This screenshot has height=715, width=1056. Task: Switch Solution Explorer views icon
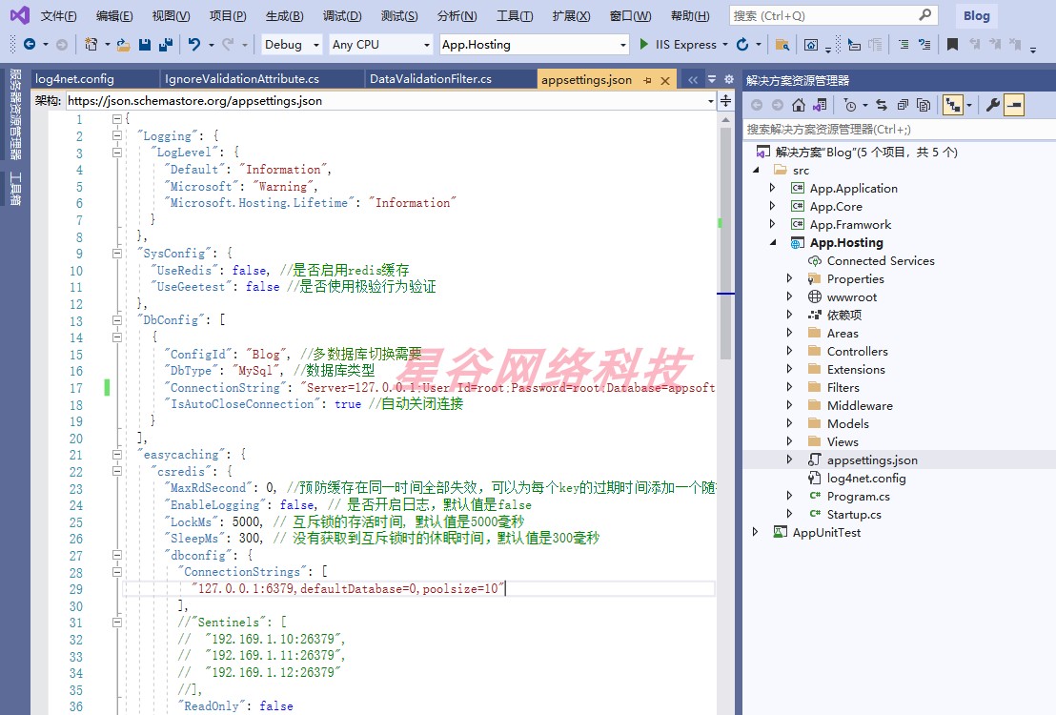click(x=820, y=105)
